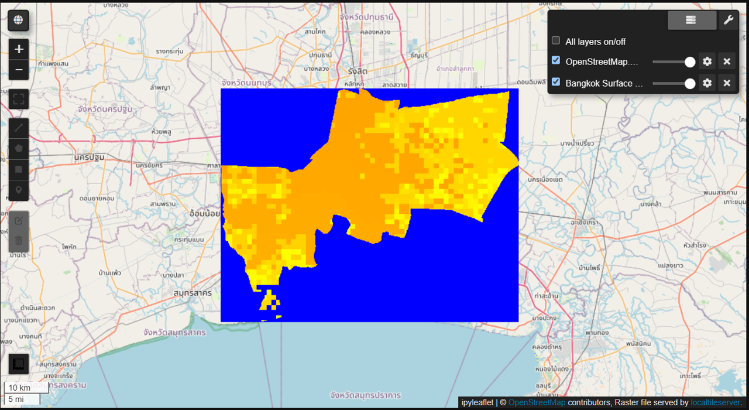This screenshot has width=749, height=410.
Task: Collapse the layer manager panel
Action: pos(692,20)
